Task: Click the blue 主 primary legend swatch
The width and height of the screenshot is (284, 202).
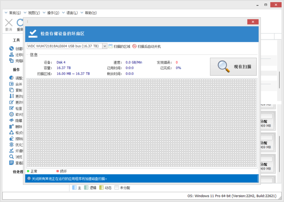Action: [x=74, y=188]
